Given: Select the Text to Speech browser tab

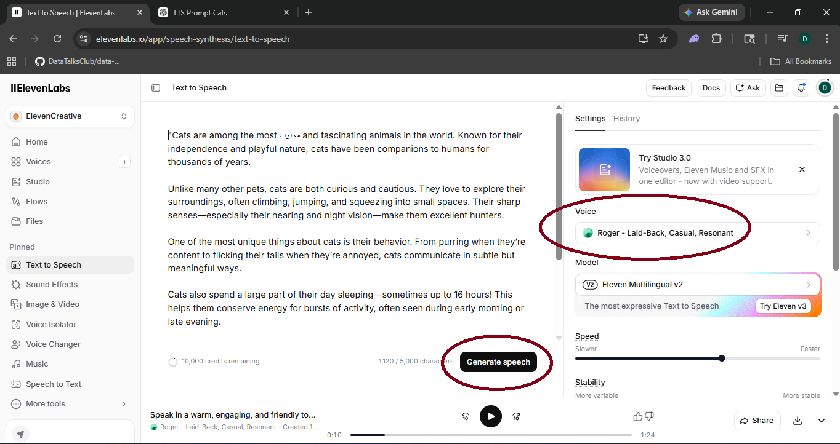Looking at the screenshot, I should click(78, 12).
